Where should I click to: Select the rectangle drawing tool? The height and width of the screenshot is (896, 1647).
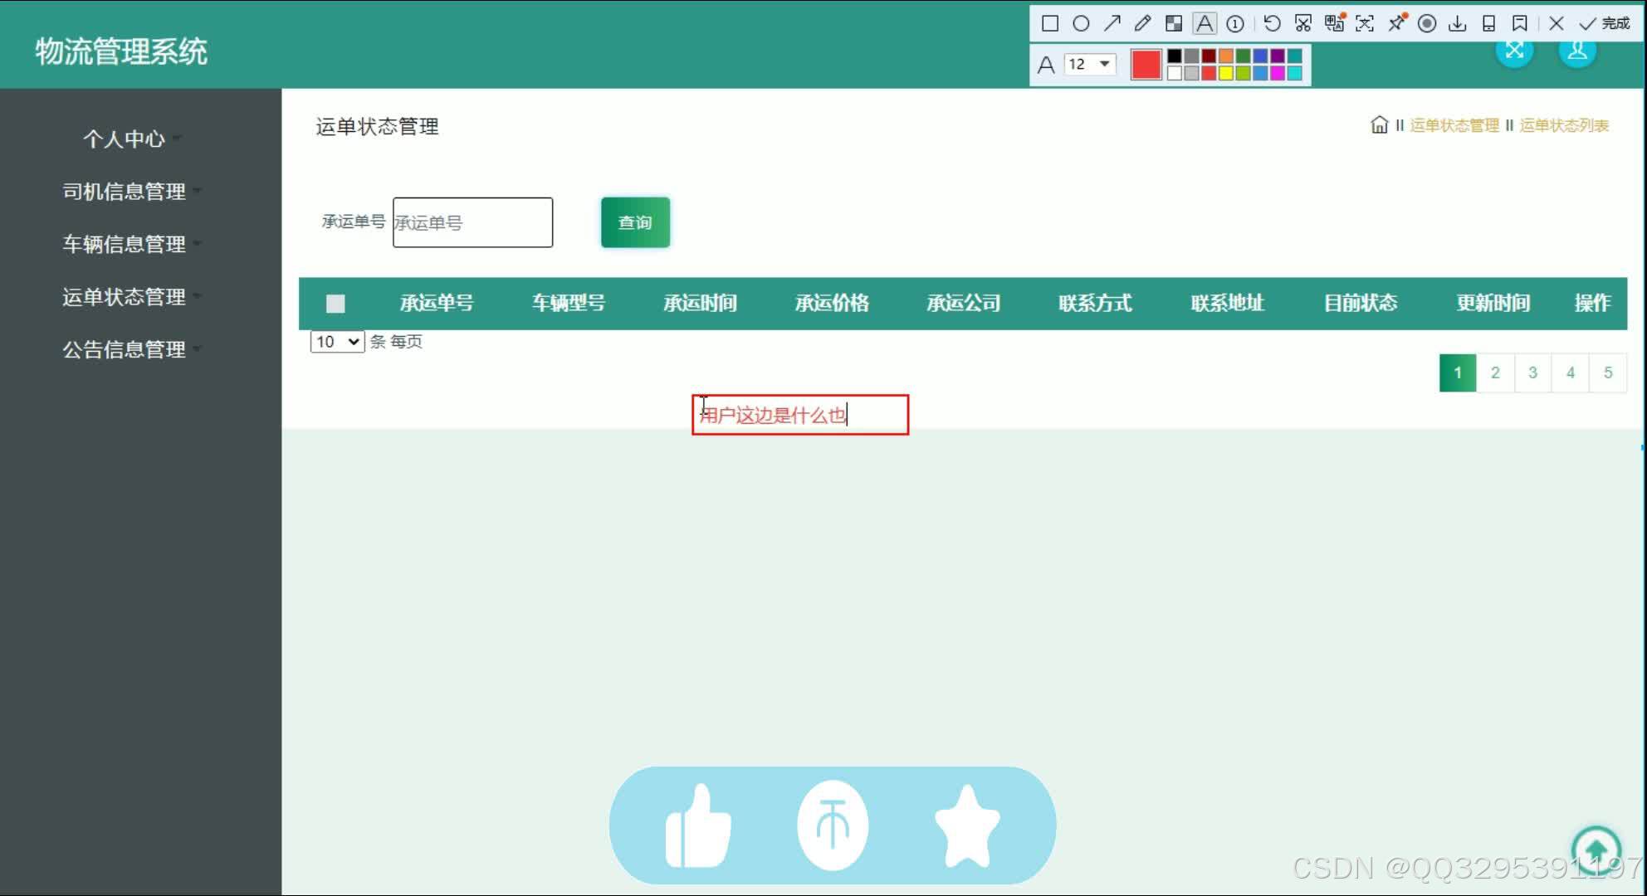[x=1050, y=23]
